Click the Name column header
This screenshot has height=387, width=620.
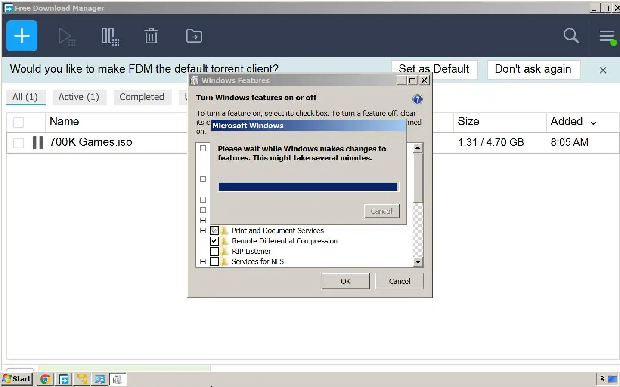tap(65, 122)
